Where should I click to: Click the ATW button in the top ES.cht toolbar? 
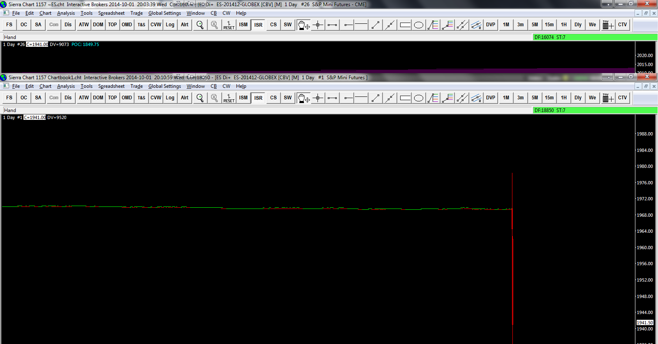point(84,25)
